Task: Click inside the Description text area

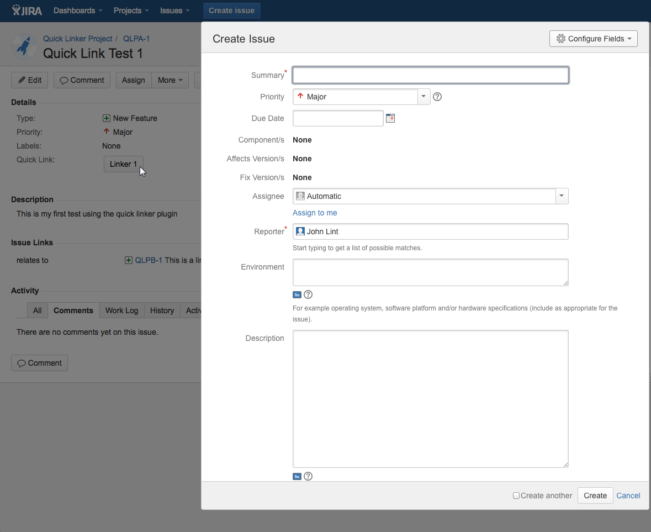Action: 430,399
